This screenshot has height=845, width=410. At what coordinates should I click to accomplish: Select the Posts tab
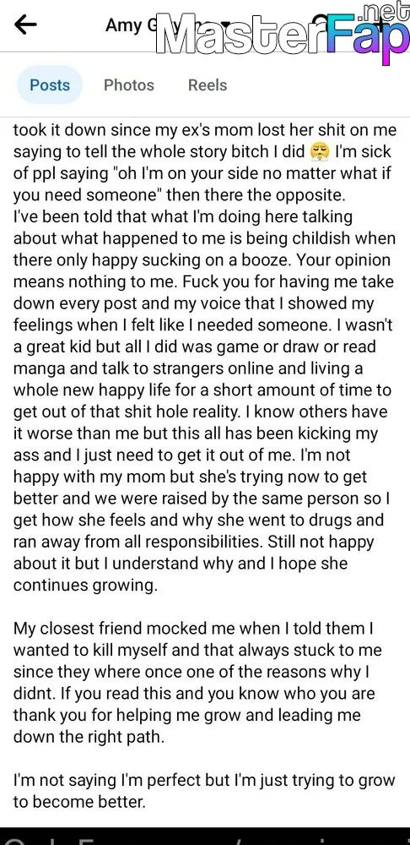[x=50, y=84]
